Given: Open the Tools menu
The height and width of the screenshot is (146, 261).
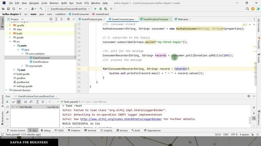Looking at the screenshot, I should [79, 3].
